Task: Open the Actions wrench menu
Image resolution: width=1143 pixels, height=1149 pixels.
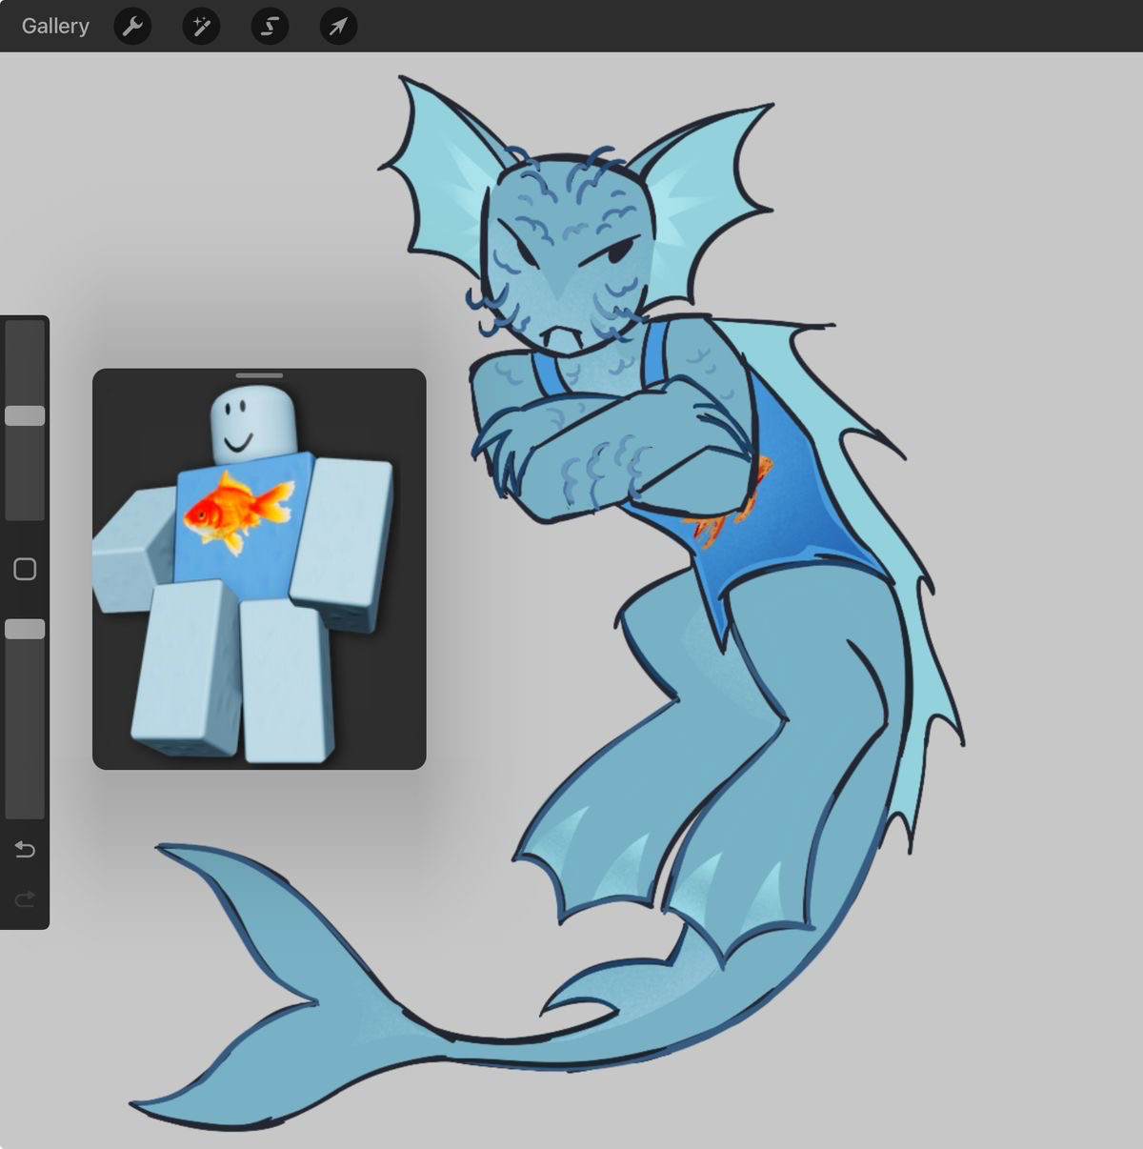Action: 132,26
